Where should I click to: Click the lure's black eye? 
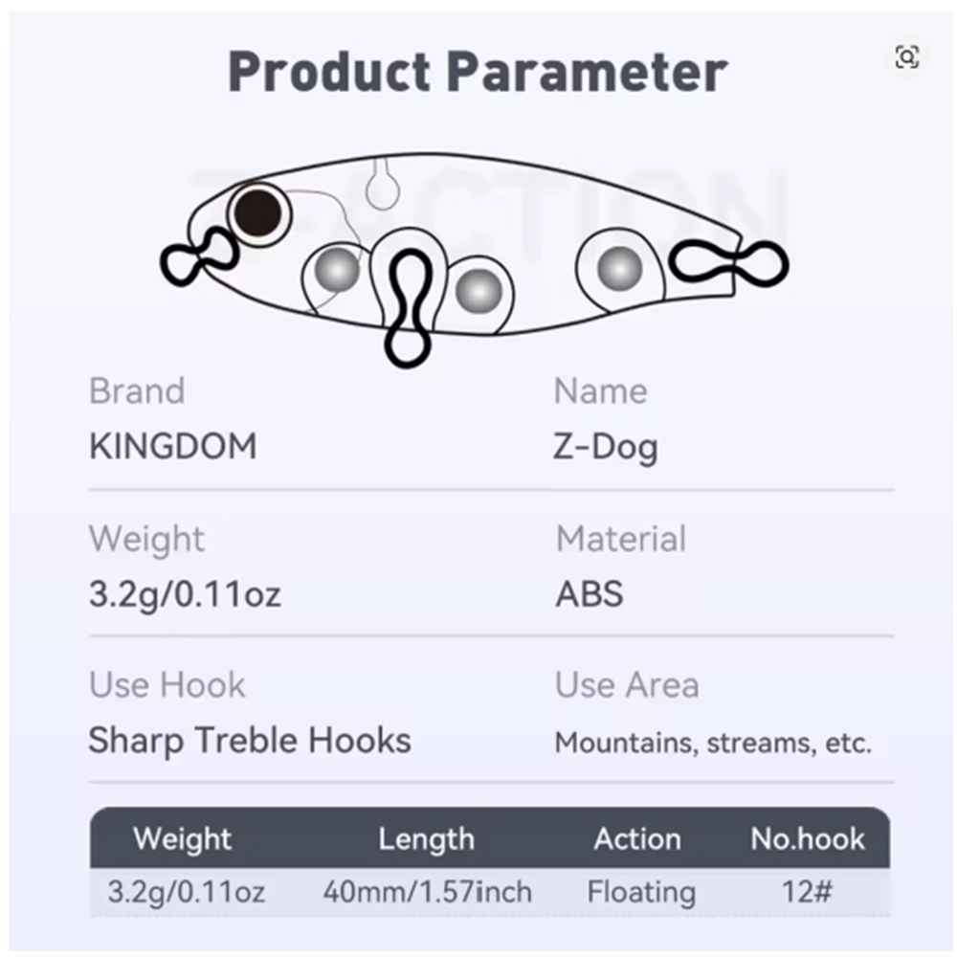point(258,213)
